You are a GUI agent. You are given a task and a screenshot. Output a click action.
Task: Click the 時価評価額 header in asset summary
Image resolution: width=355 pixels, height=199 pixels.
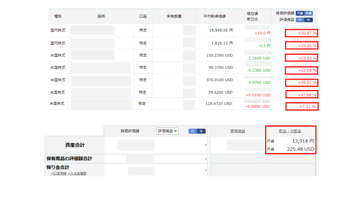pos(130,131)
